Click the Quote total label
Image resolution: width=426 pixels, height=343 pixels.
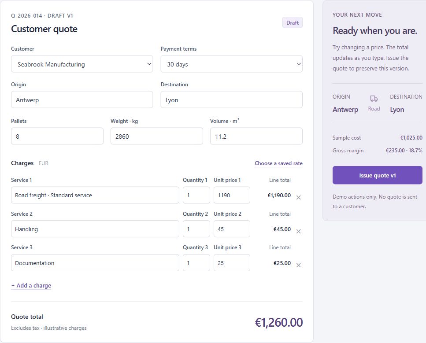27,317
